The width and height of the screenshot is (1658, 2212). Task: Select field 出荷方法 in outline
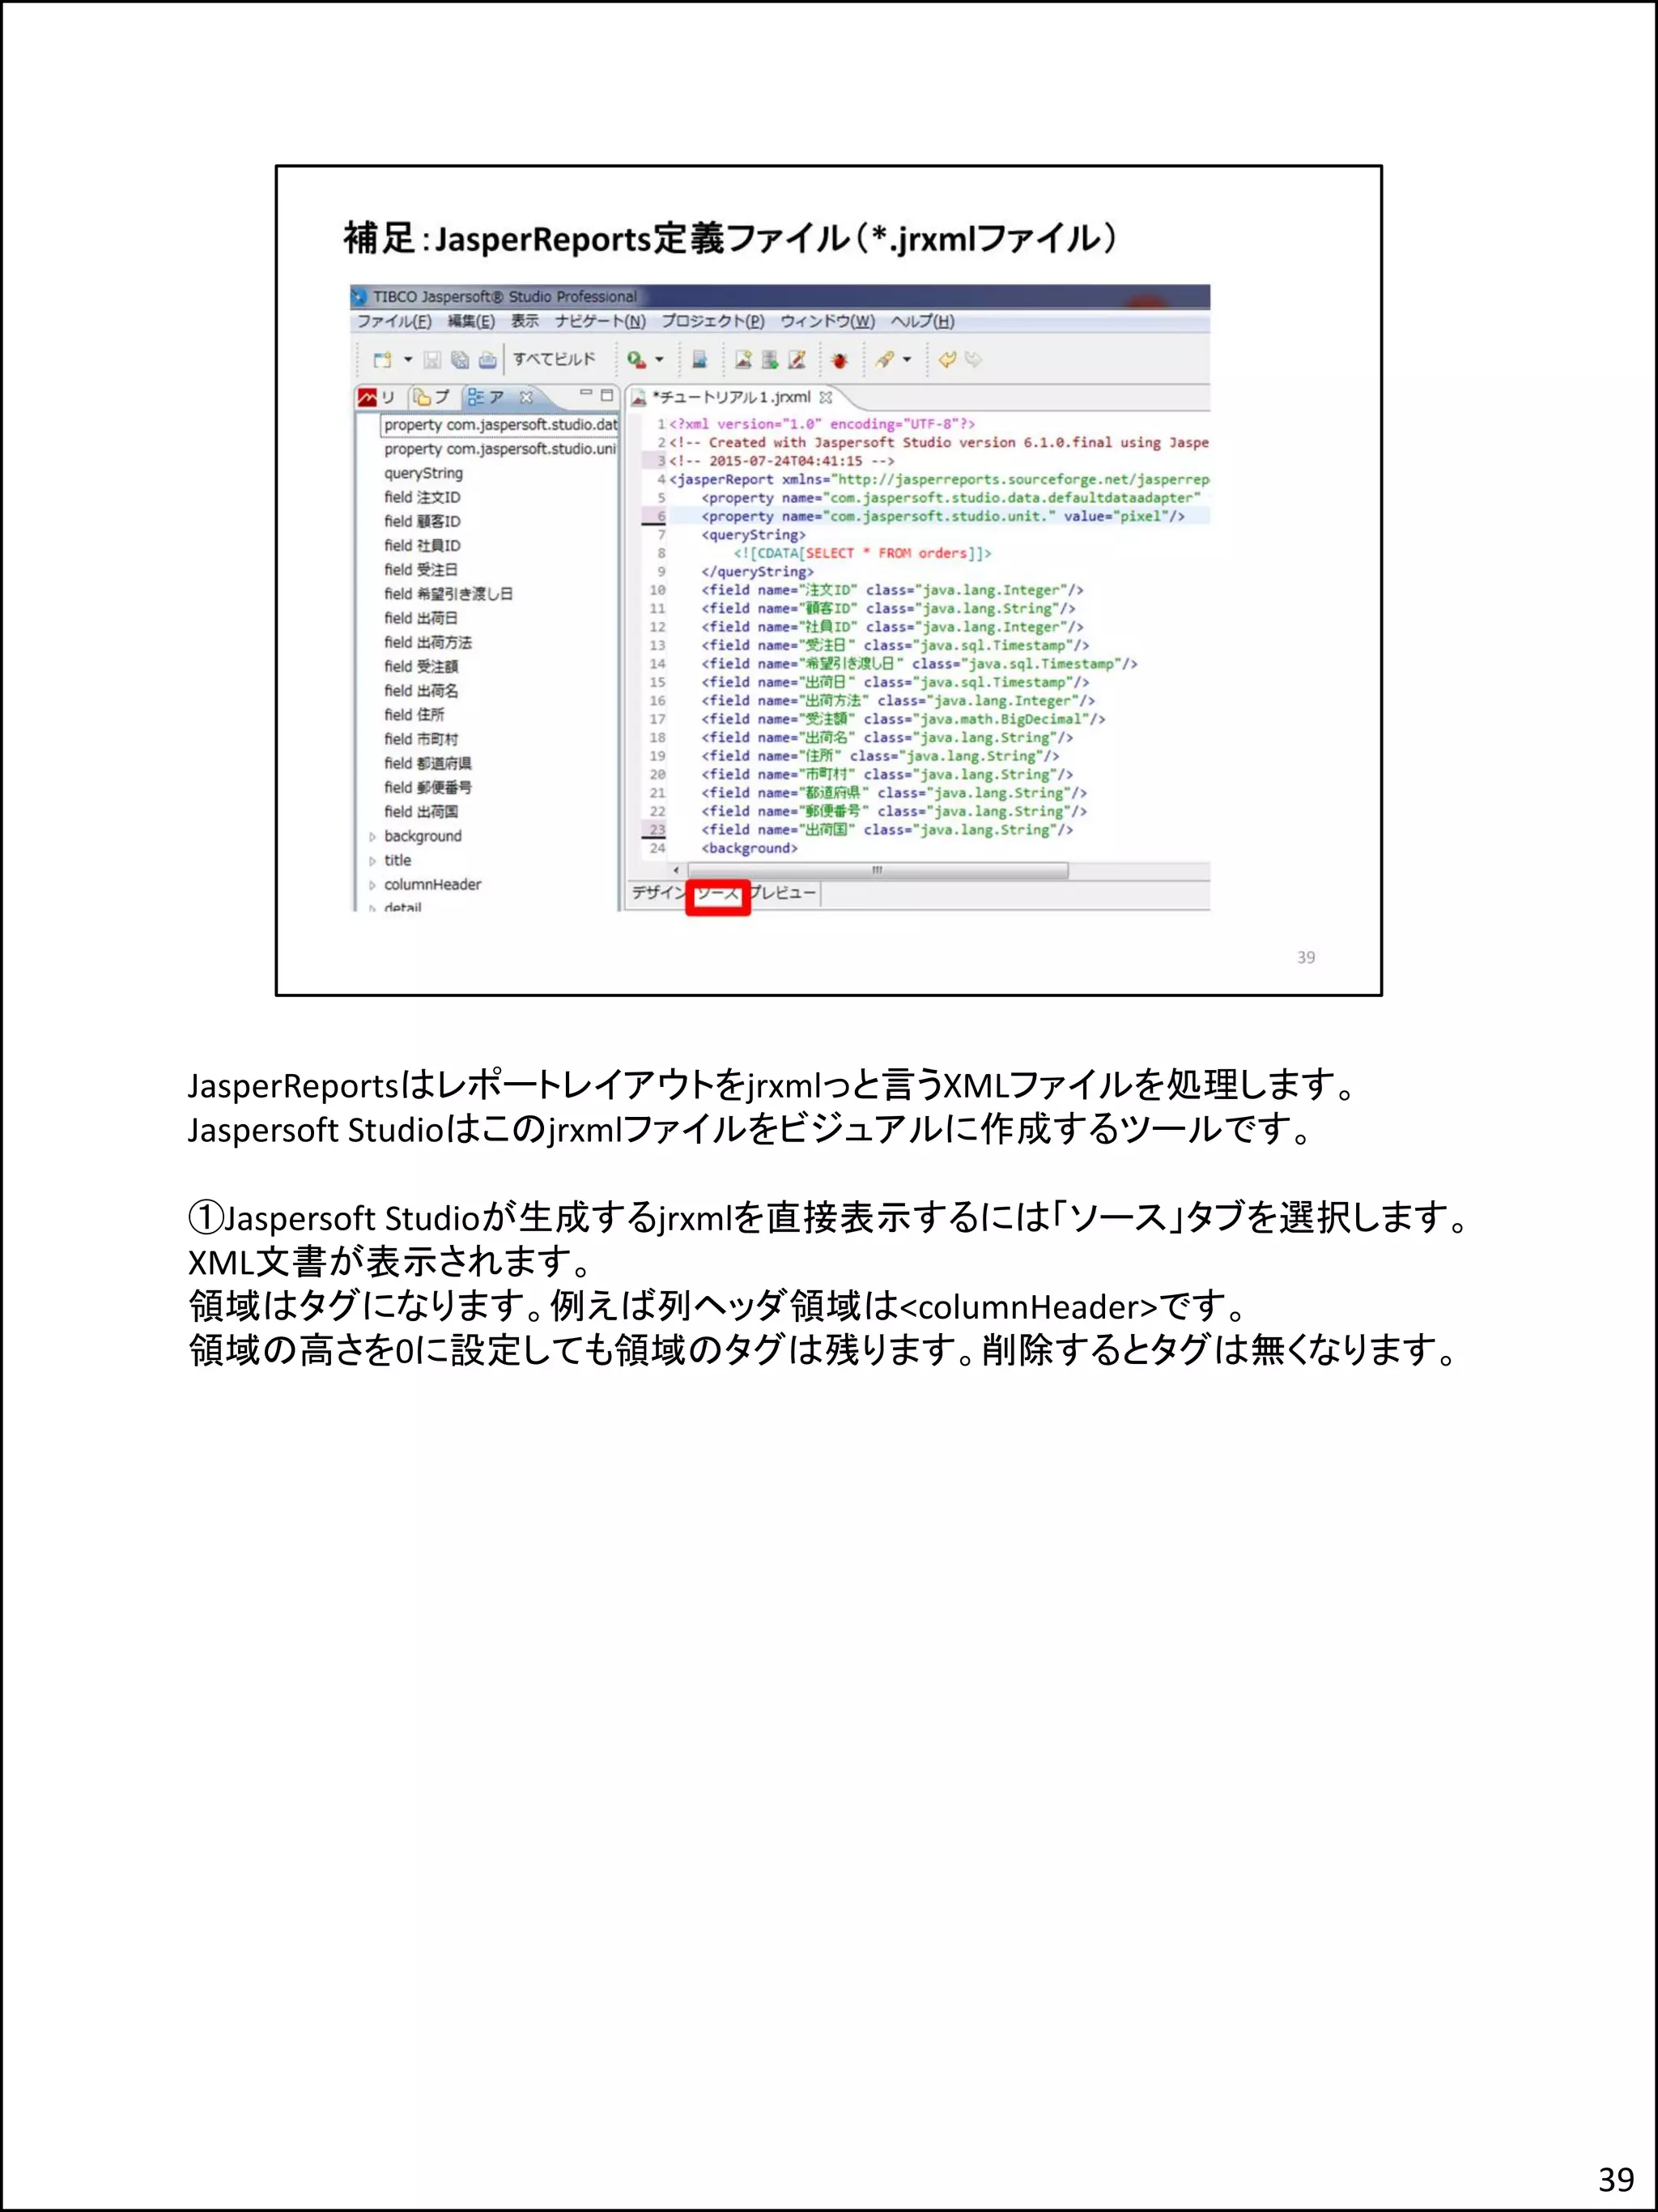[x=427, y=642]
